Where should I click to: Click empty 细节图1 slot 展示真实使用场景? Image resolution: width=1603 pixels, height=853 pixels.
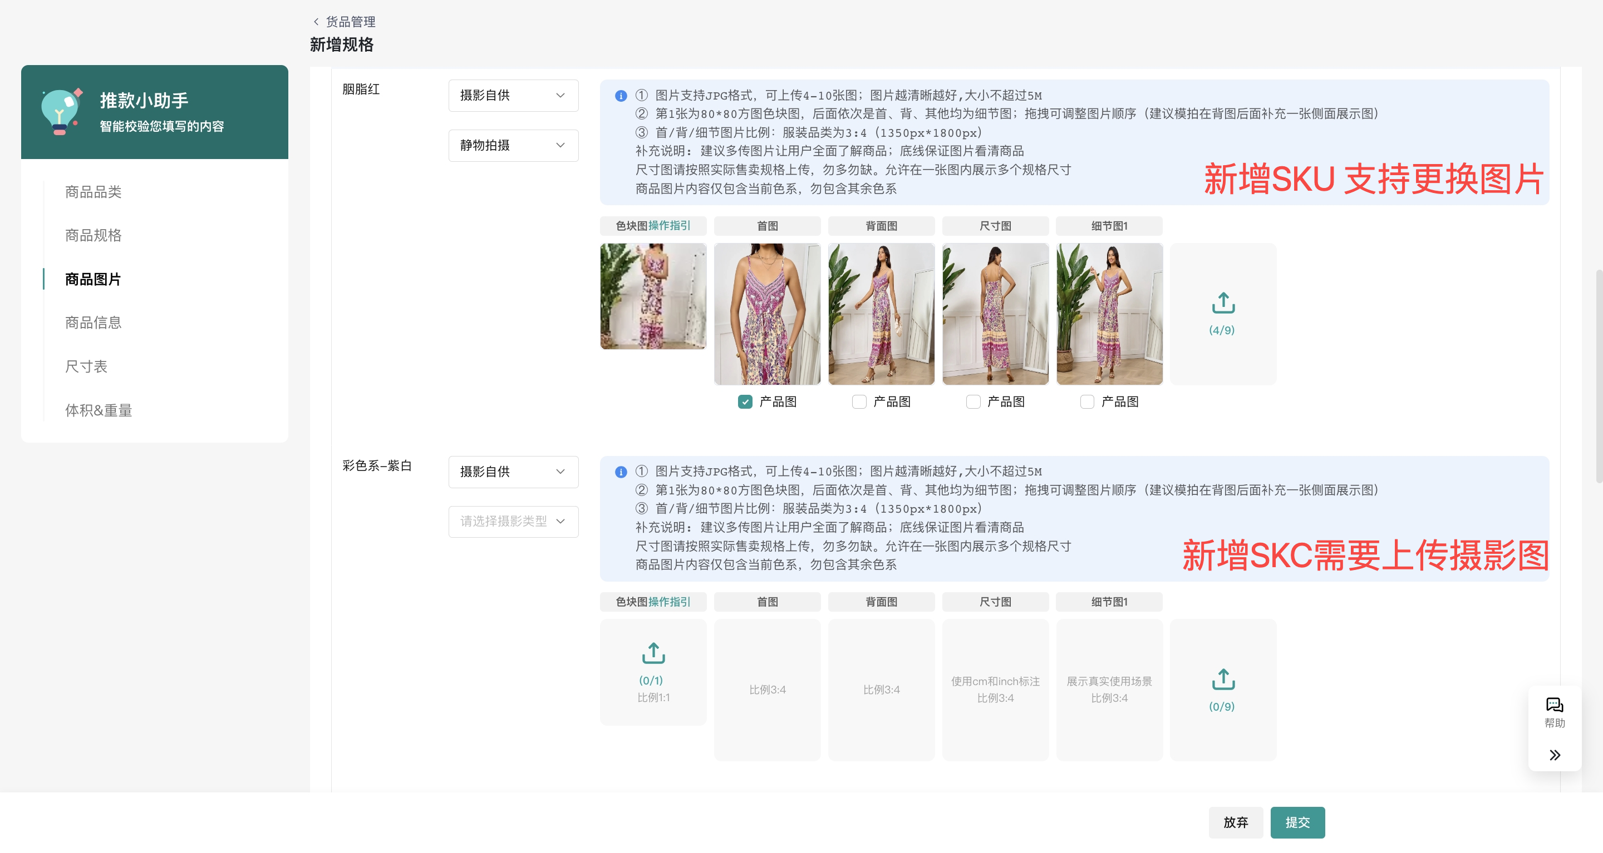(x=1109, y=690)
